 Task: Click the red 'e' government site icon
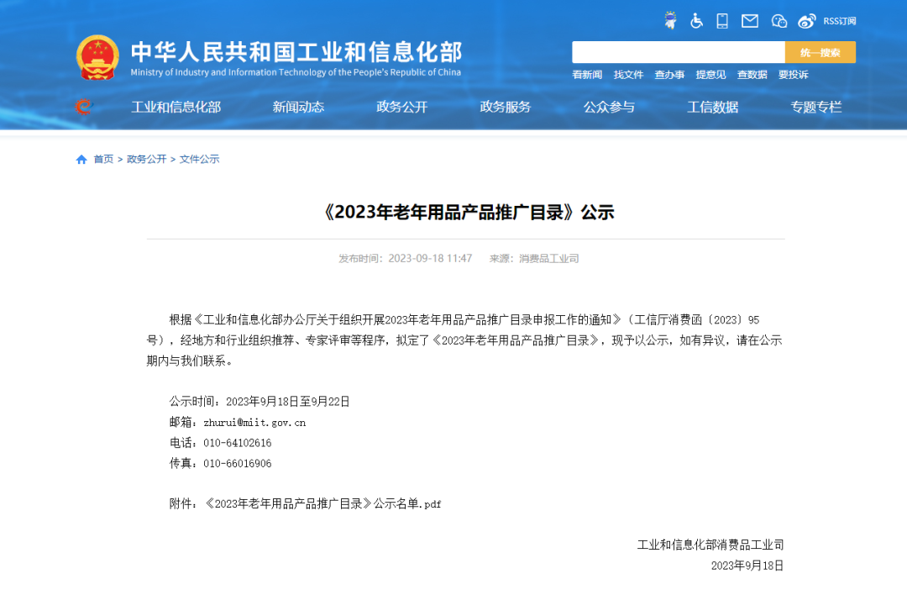[x=83, y=107]
